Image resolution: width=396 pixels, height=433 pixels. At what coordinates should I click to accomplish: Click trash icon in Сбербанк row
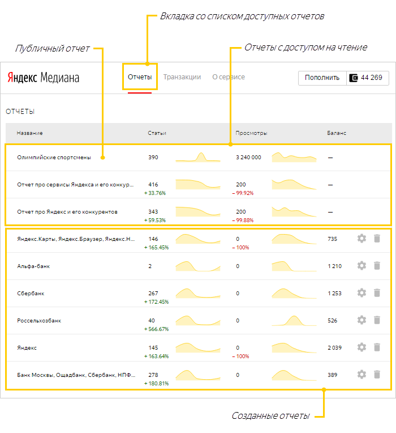(x=377, y=292)
